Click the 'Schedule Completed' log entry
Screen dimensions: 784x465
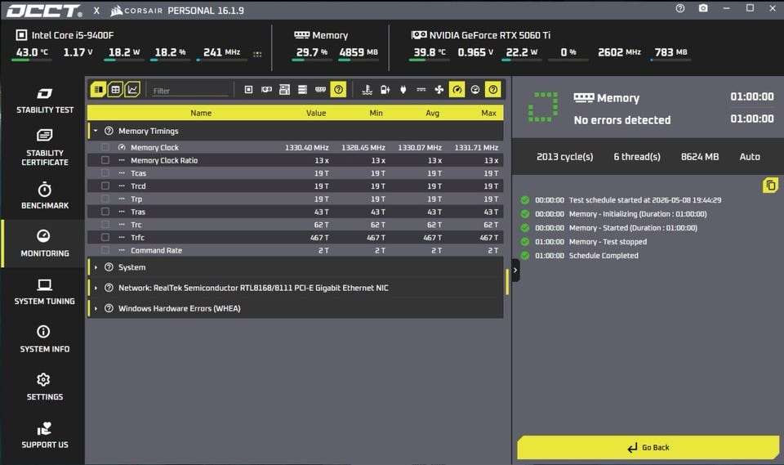coord(604,255)
